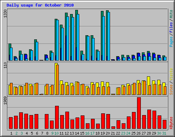Click the red KBytes bar for day 28

(149, 119)
